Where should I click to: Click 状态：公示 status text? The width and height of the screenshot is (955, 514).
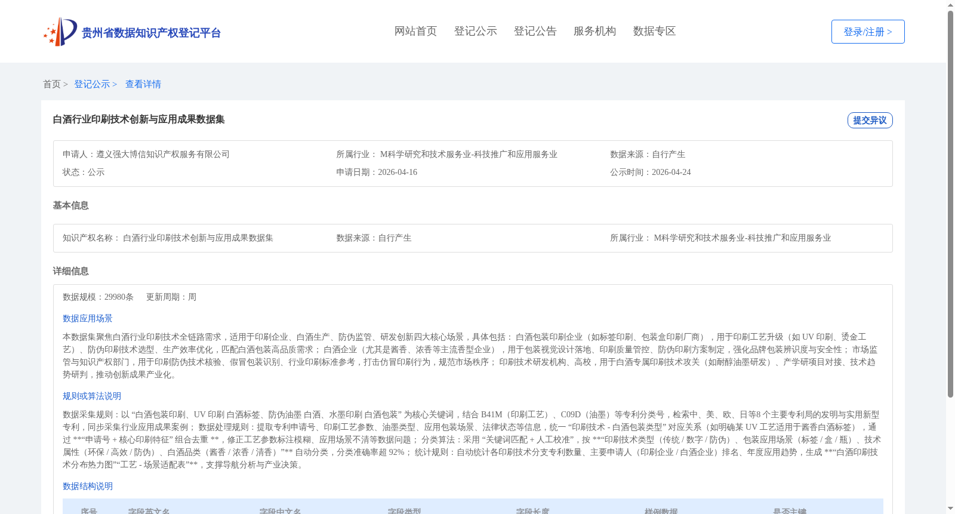(x=84, y=172)
